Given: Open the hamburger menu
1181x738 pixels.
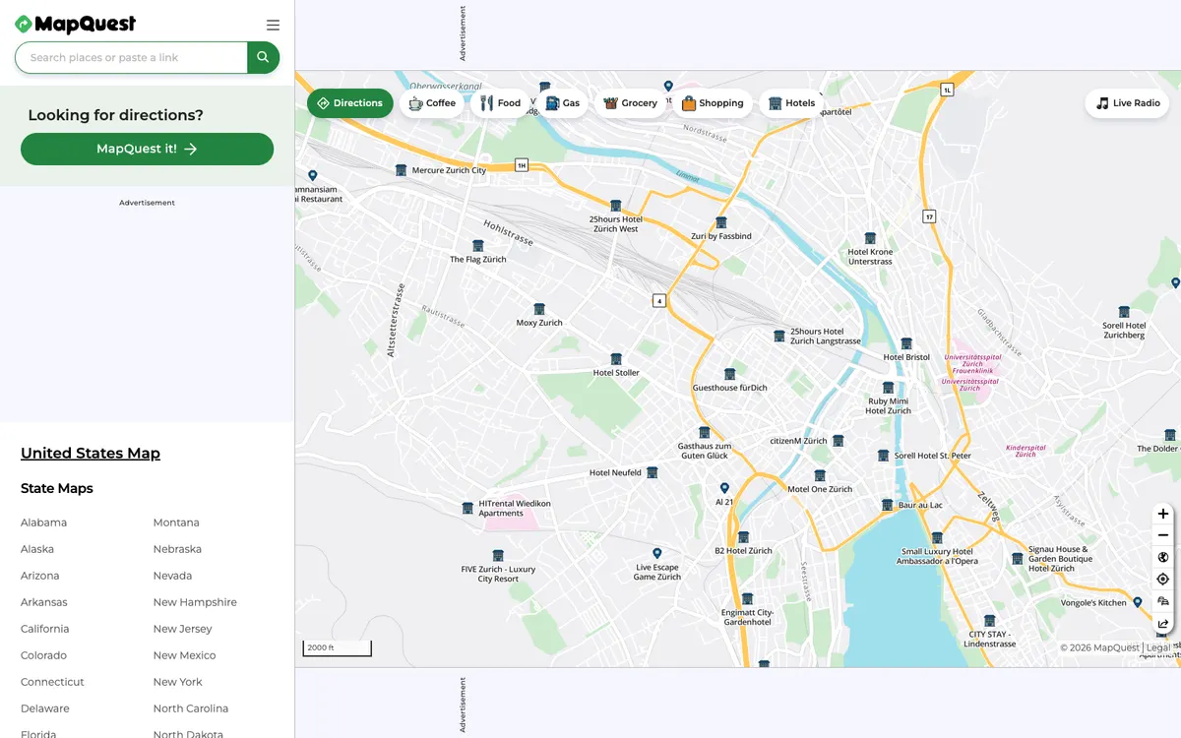Looking at the screenshot, I should click(273, 26).
